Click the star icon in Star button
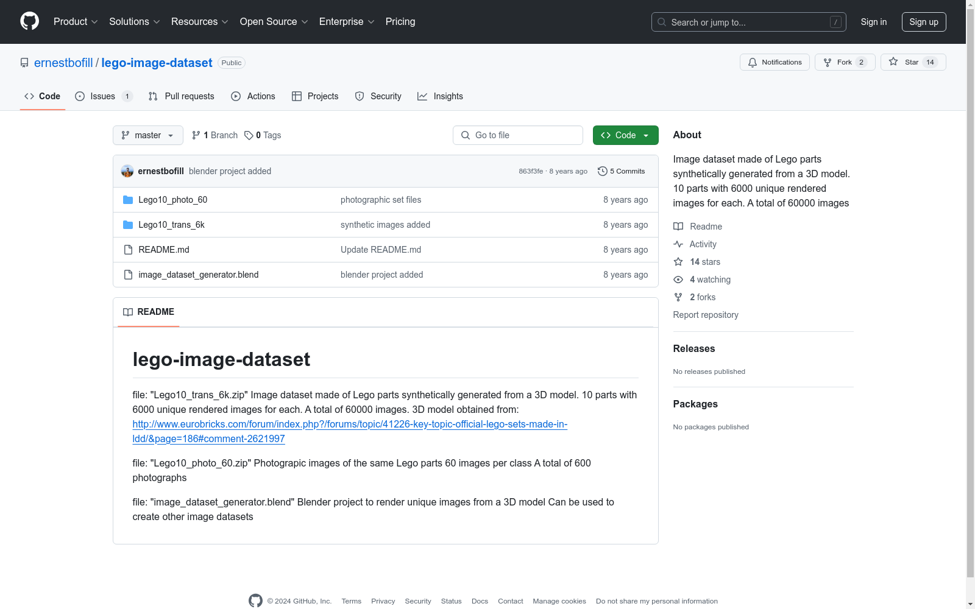The image size is (975, 609). (x=893, y=62)
